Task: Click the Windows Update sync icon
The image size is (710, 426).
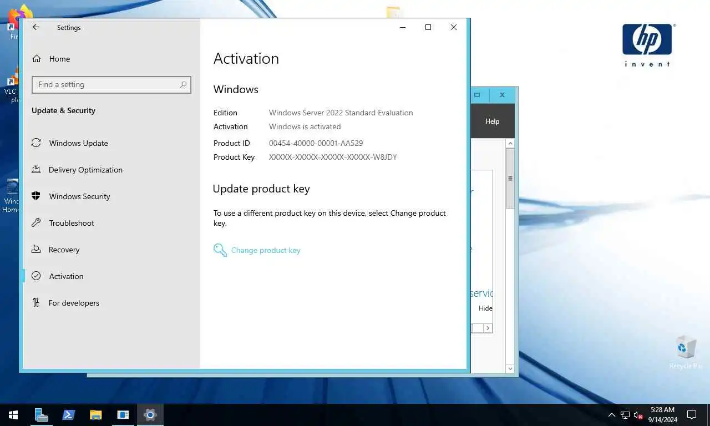Action: click(x=36, y=143)
